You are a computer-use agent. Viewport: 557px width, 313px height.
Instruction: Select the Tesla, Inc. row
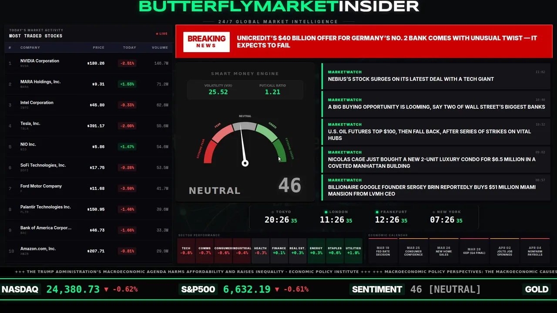click(x=88, y=126)
